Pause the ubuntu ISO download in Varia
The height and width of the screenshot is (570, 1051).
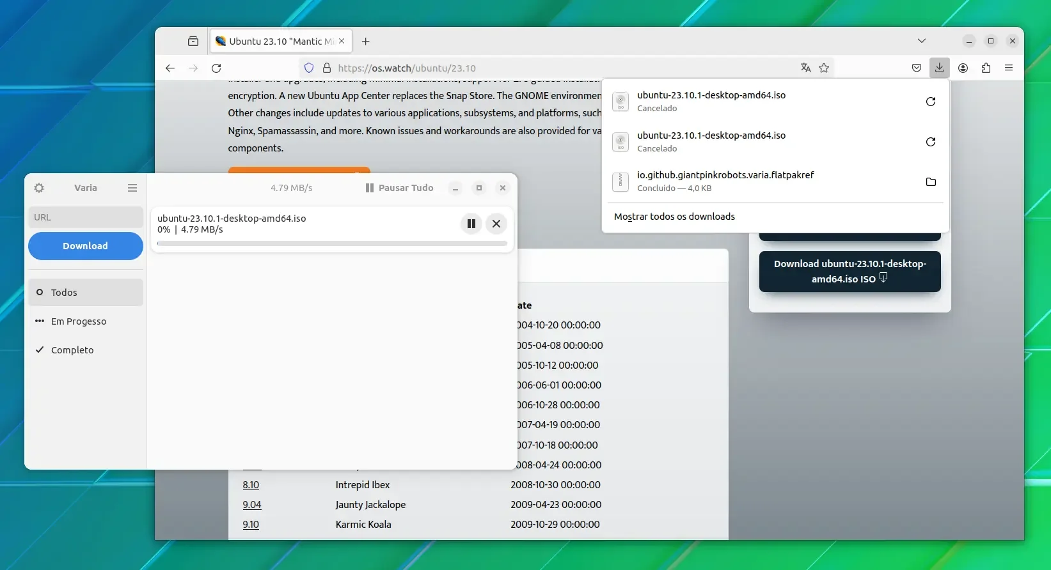(x=471, y=224)
